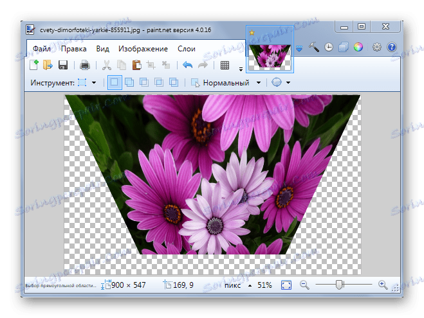
Task: Select the Replace selection mode
Action: point(115,82)
